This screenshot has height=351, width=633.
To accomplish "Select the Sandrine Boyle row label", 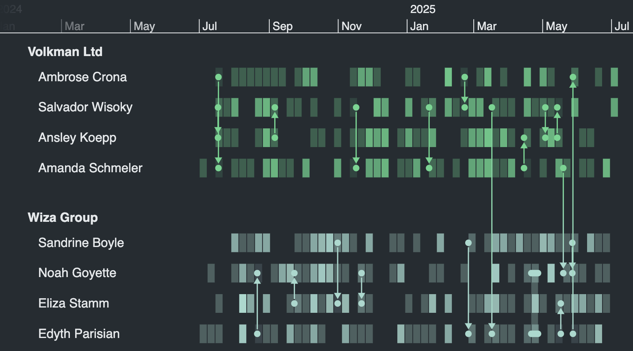I will tap(81, 243).
